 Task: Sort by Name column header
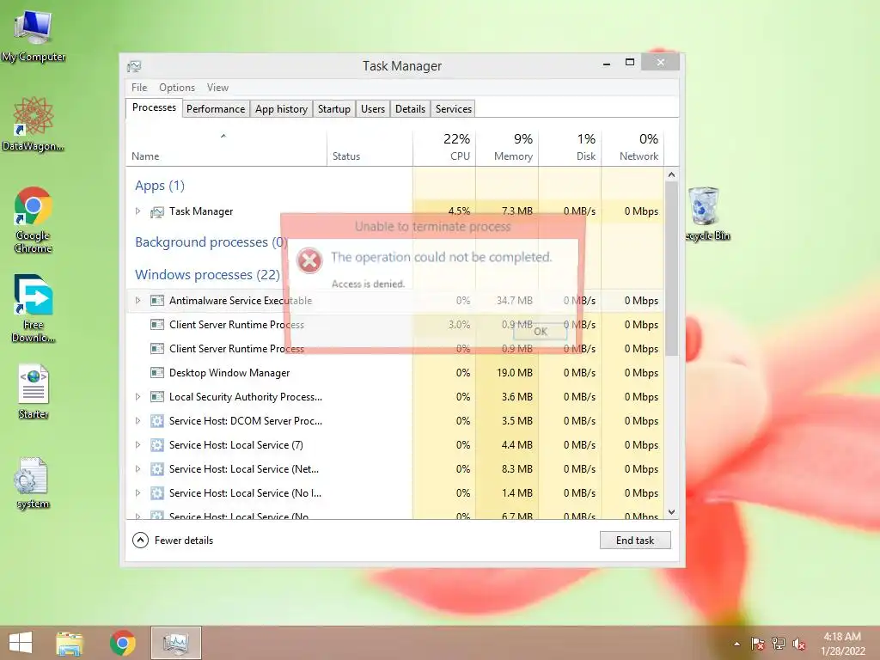(226, 148)
